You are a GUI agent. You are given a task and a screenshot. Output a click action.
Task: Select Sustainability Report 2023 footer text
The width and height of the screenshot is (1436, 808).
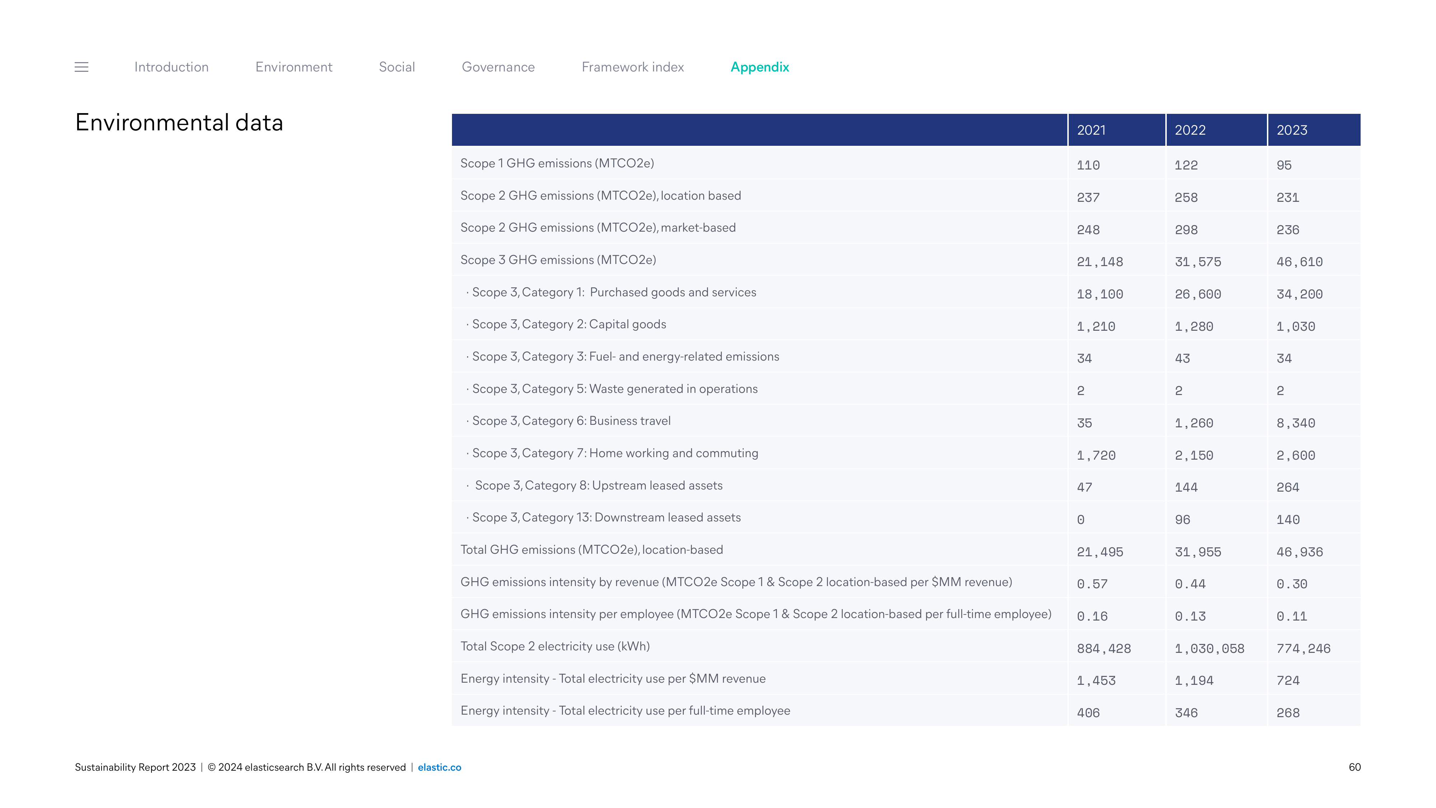pyautogui.click(x=135, y=767)
